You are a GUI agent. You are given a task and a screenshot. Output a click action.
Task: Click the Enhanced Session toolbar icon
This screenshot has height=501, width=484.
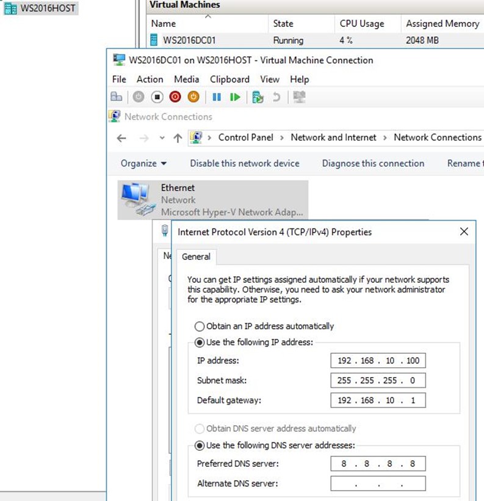[300, 97]
